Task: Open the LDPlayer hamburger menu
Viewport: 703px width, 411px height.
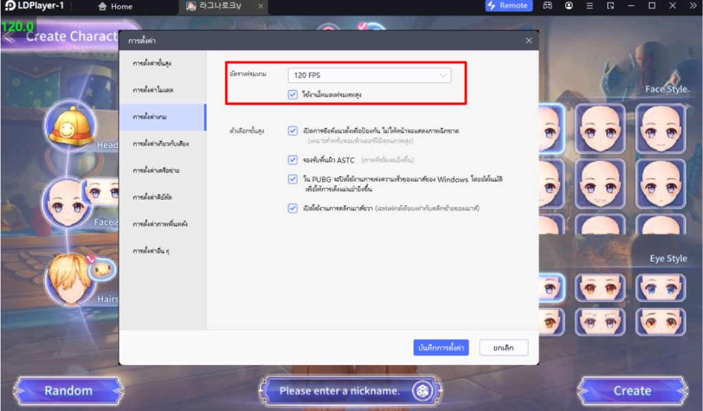Action: click(x=590, y=5)
